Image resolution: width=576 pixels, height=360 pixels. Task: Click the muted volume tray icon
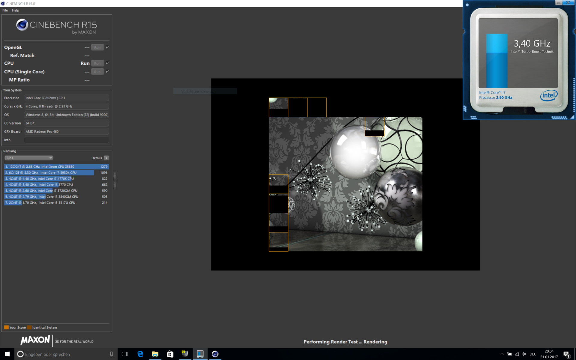point(524,354)
